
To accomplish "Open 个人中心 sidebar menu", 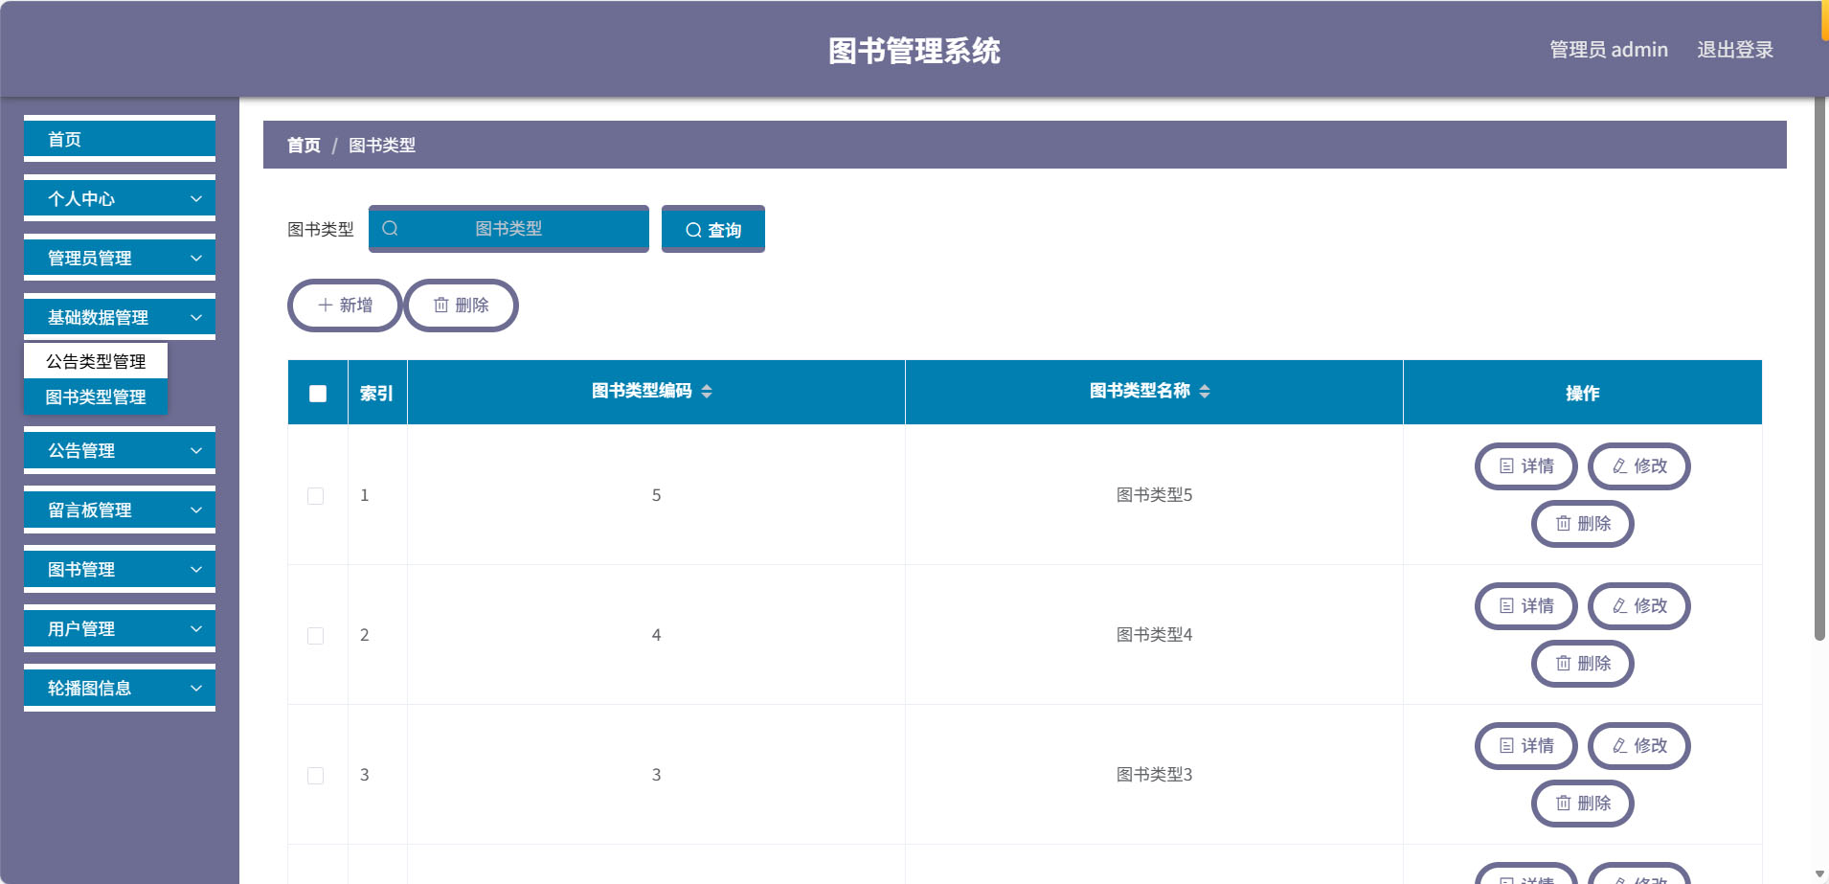I will coord(120,199).
